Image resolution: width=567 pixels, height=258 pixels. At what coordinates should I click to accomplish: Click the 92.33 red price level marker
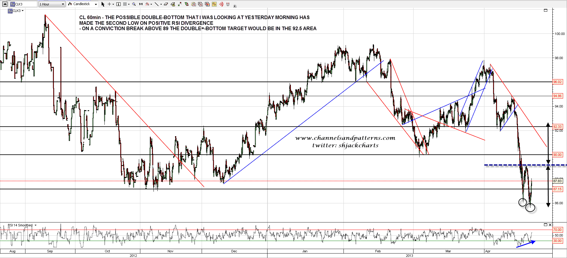pyautogui.click(x=557, y=127)
